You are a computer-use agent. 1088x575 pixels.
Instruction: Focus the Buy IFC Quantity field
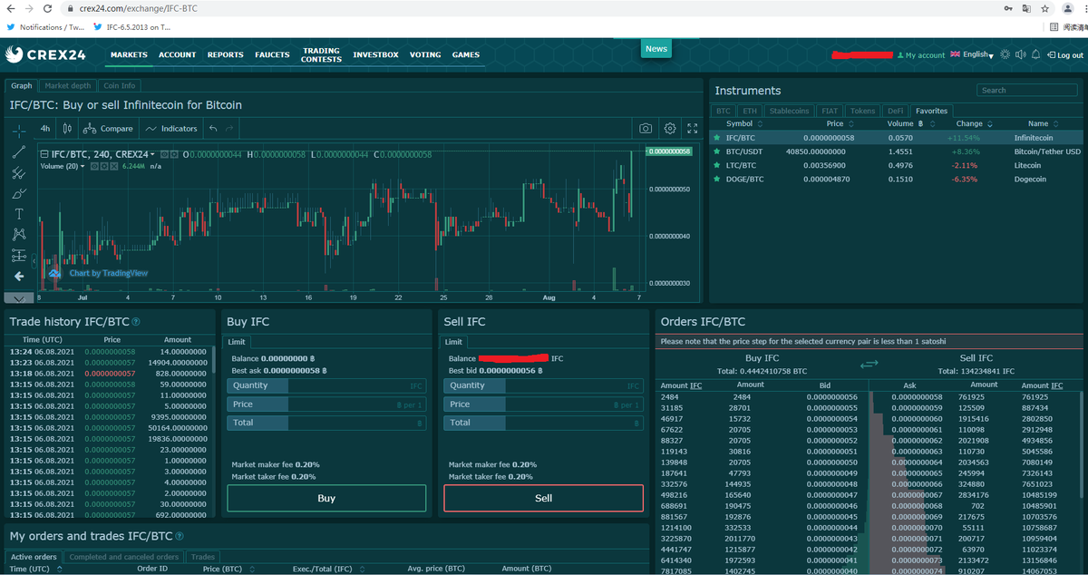326,385
